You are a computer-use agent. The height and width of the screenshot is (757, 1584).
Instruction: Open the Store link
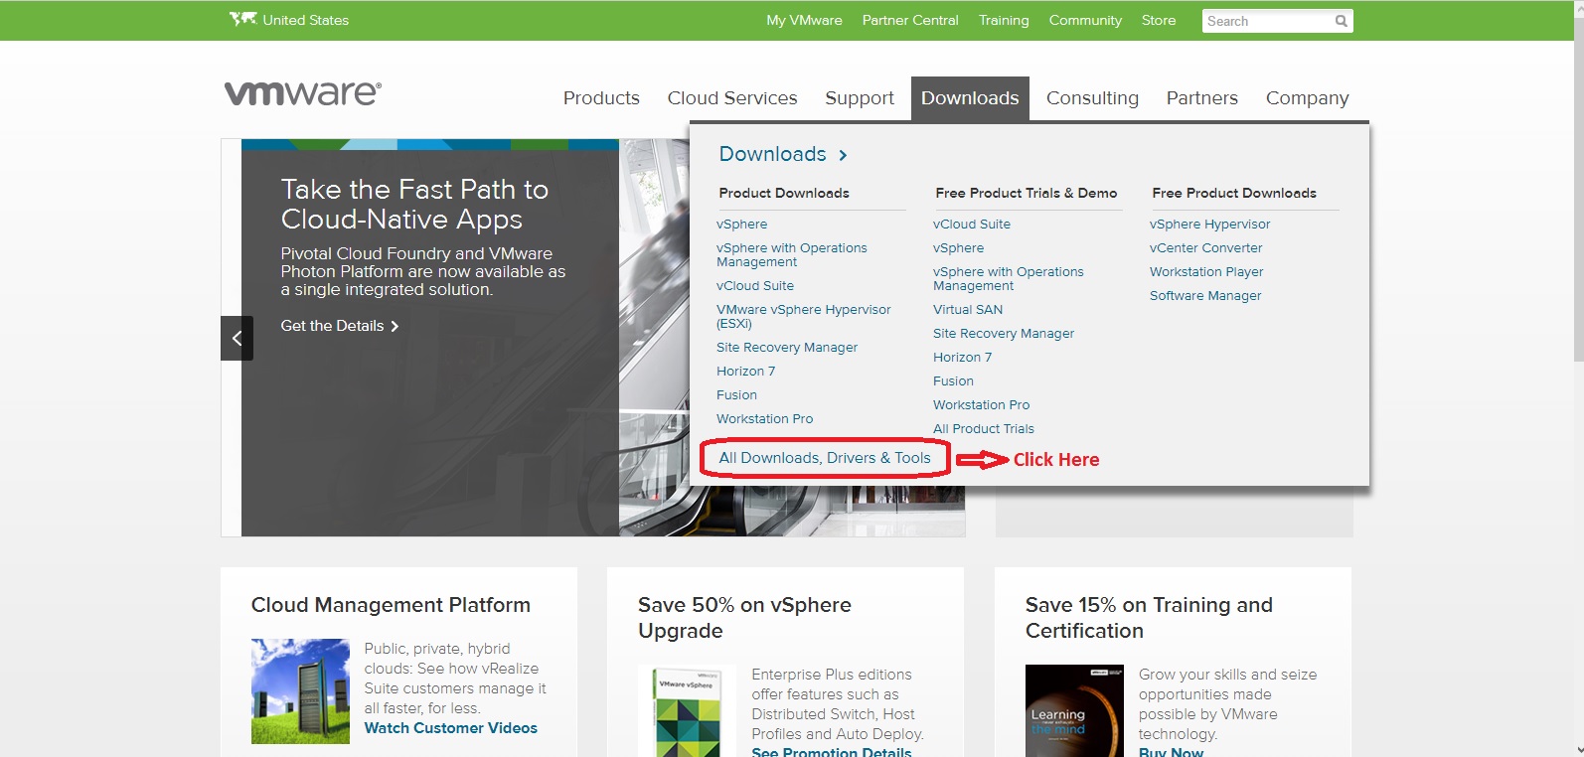(1159, 20)
